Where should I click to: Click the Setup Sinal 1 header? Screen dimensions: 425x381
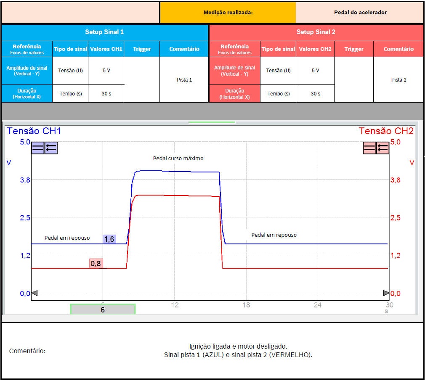click(x=104, y=32)
